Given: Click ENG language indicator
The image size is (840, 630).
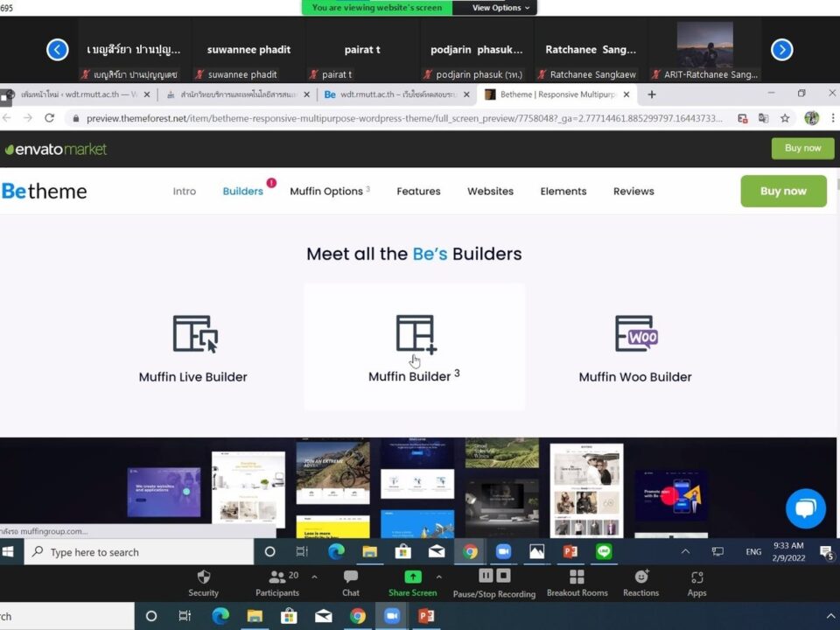Looking at the screenshot, I should tap(753, 552).
